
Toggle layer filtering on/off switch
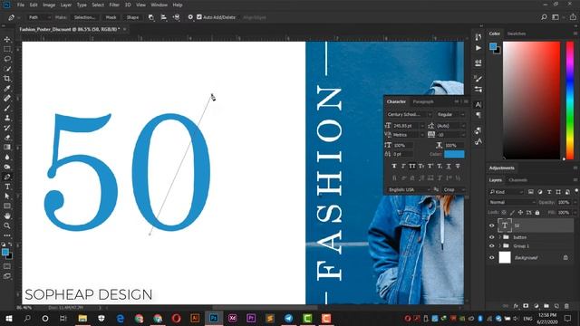pos(576,191)
